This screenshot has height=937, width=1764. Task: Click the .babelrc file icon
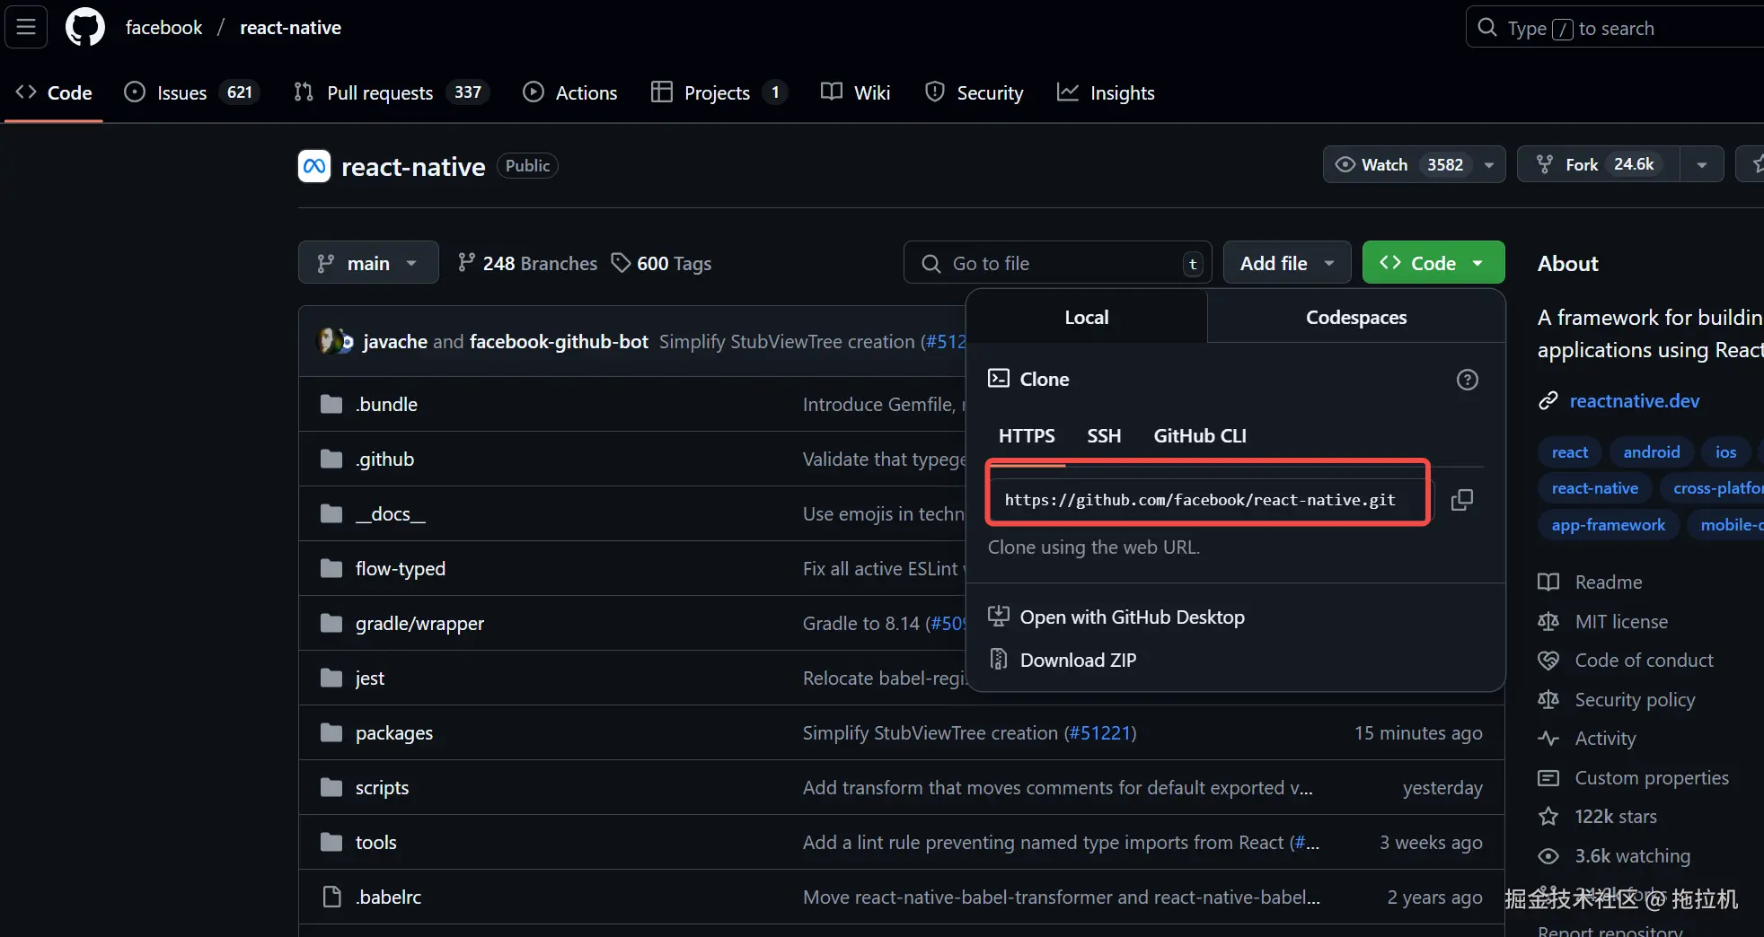pyautogui.click(x=331, y=897)
